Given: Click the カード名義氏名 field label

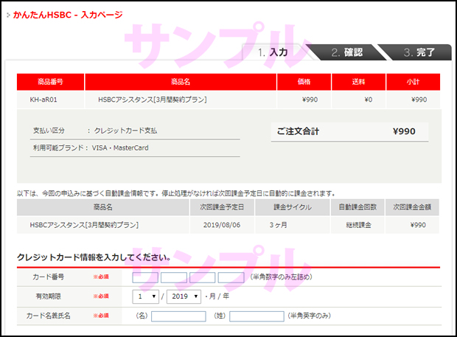Looking at the screenshot, I should [x=49, y=316].
